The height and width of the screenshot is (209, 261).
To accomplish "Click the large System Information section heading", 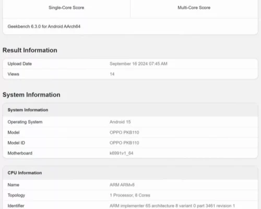I will click(31, 95).
